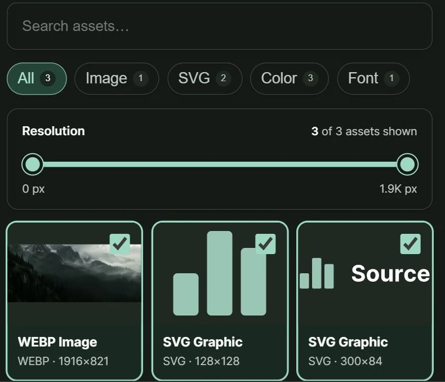This screenshot has width=445, height=382.
Task: Open the bar chart SVG icon thumbnail
Action: [220, 273]
